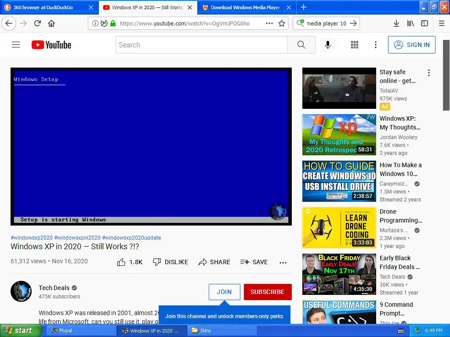
Task: Open the YouTube guide hamburger menu
Action: 16,45
